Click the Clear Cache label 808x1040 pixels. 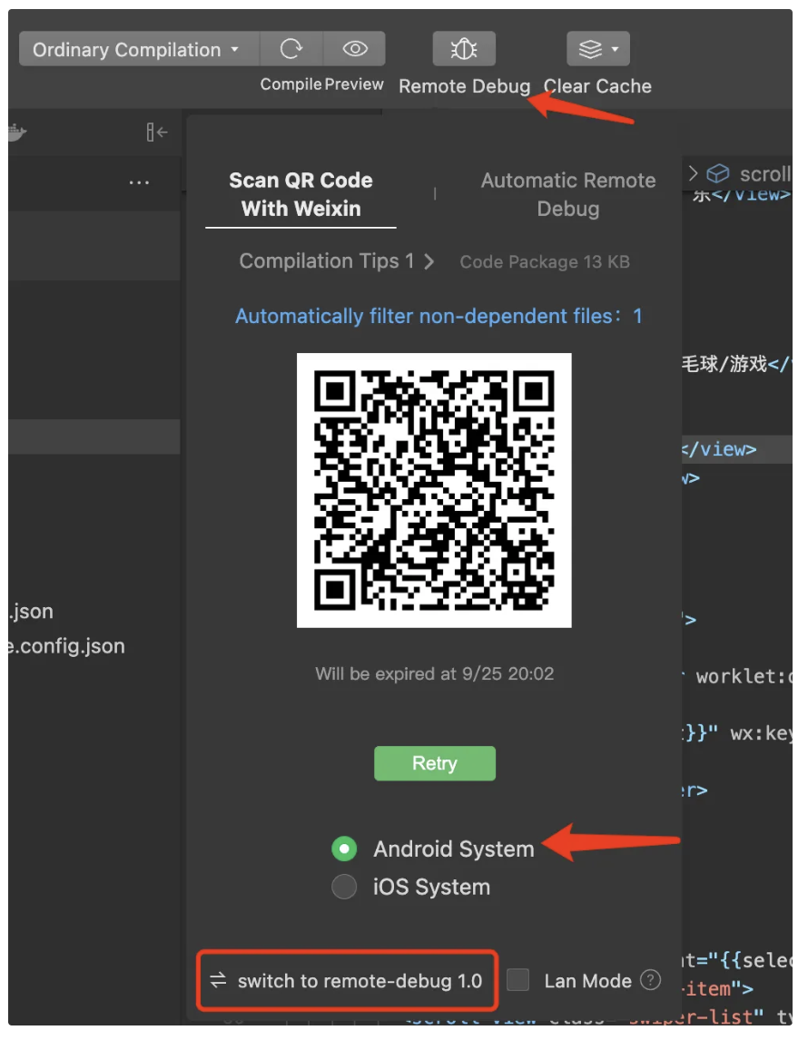(597, 86)
